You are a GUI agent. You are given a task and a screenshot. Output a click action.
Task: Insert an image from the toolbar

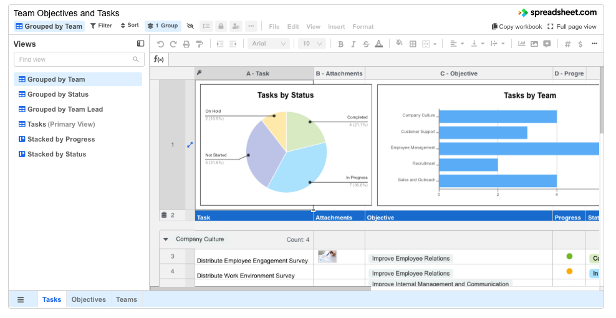[x=534, y=44]
